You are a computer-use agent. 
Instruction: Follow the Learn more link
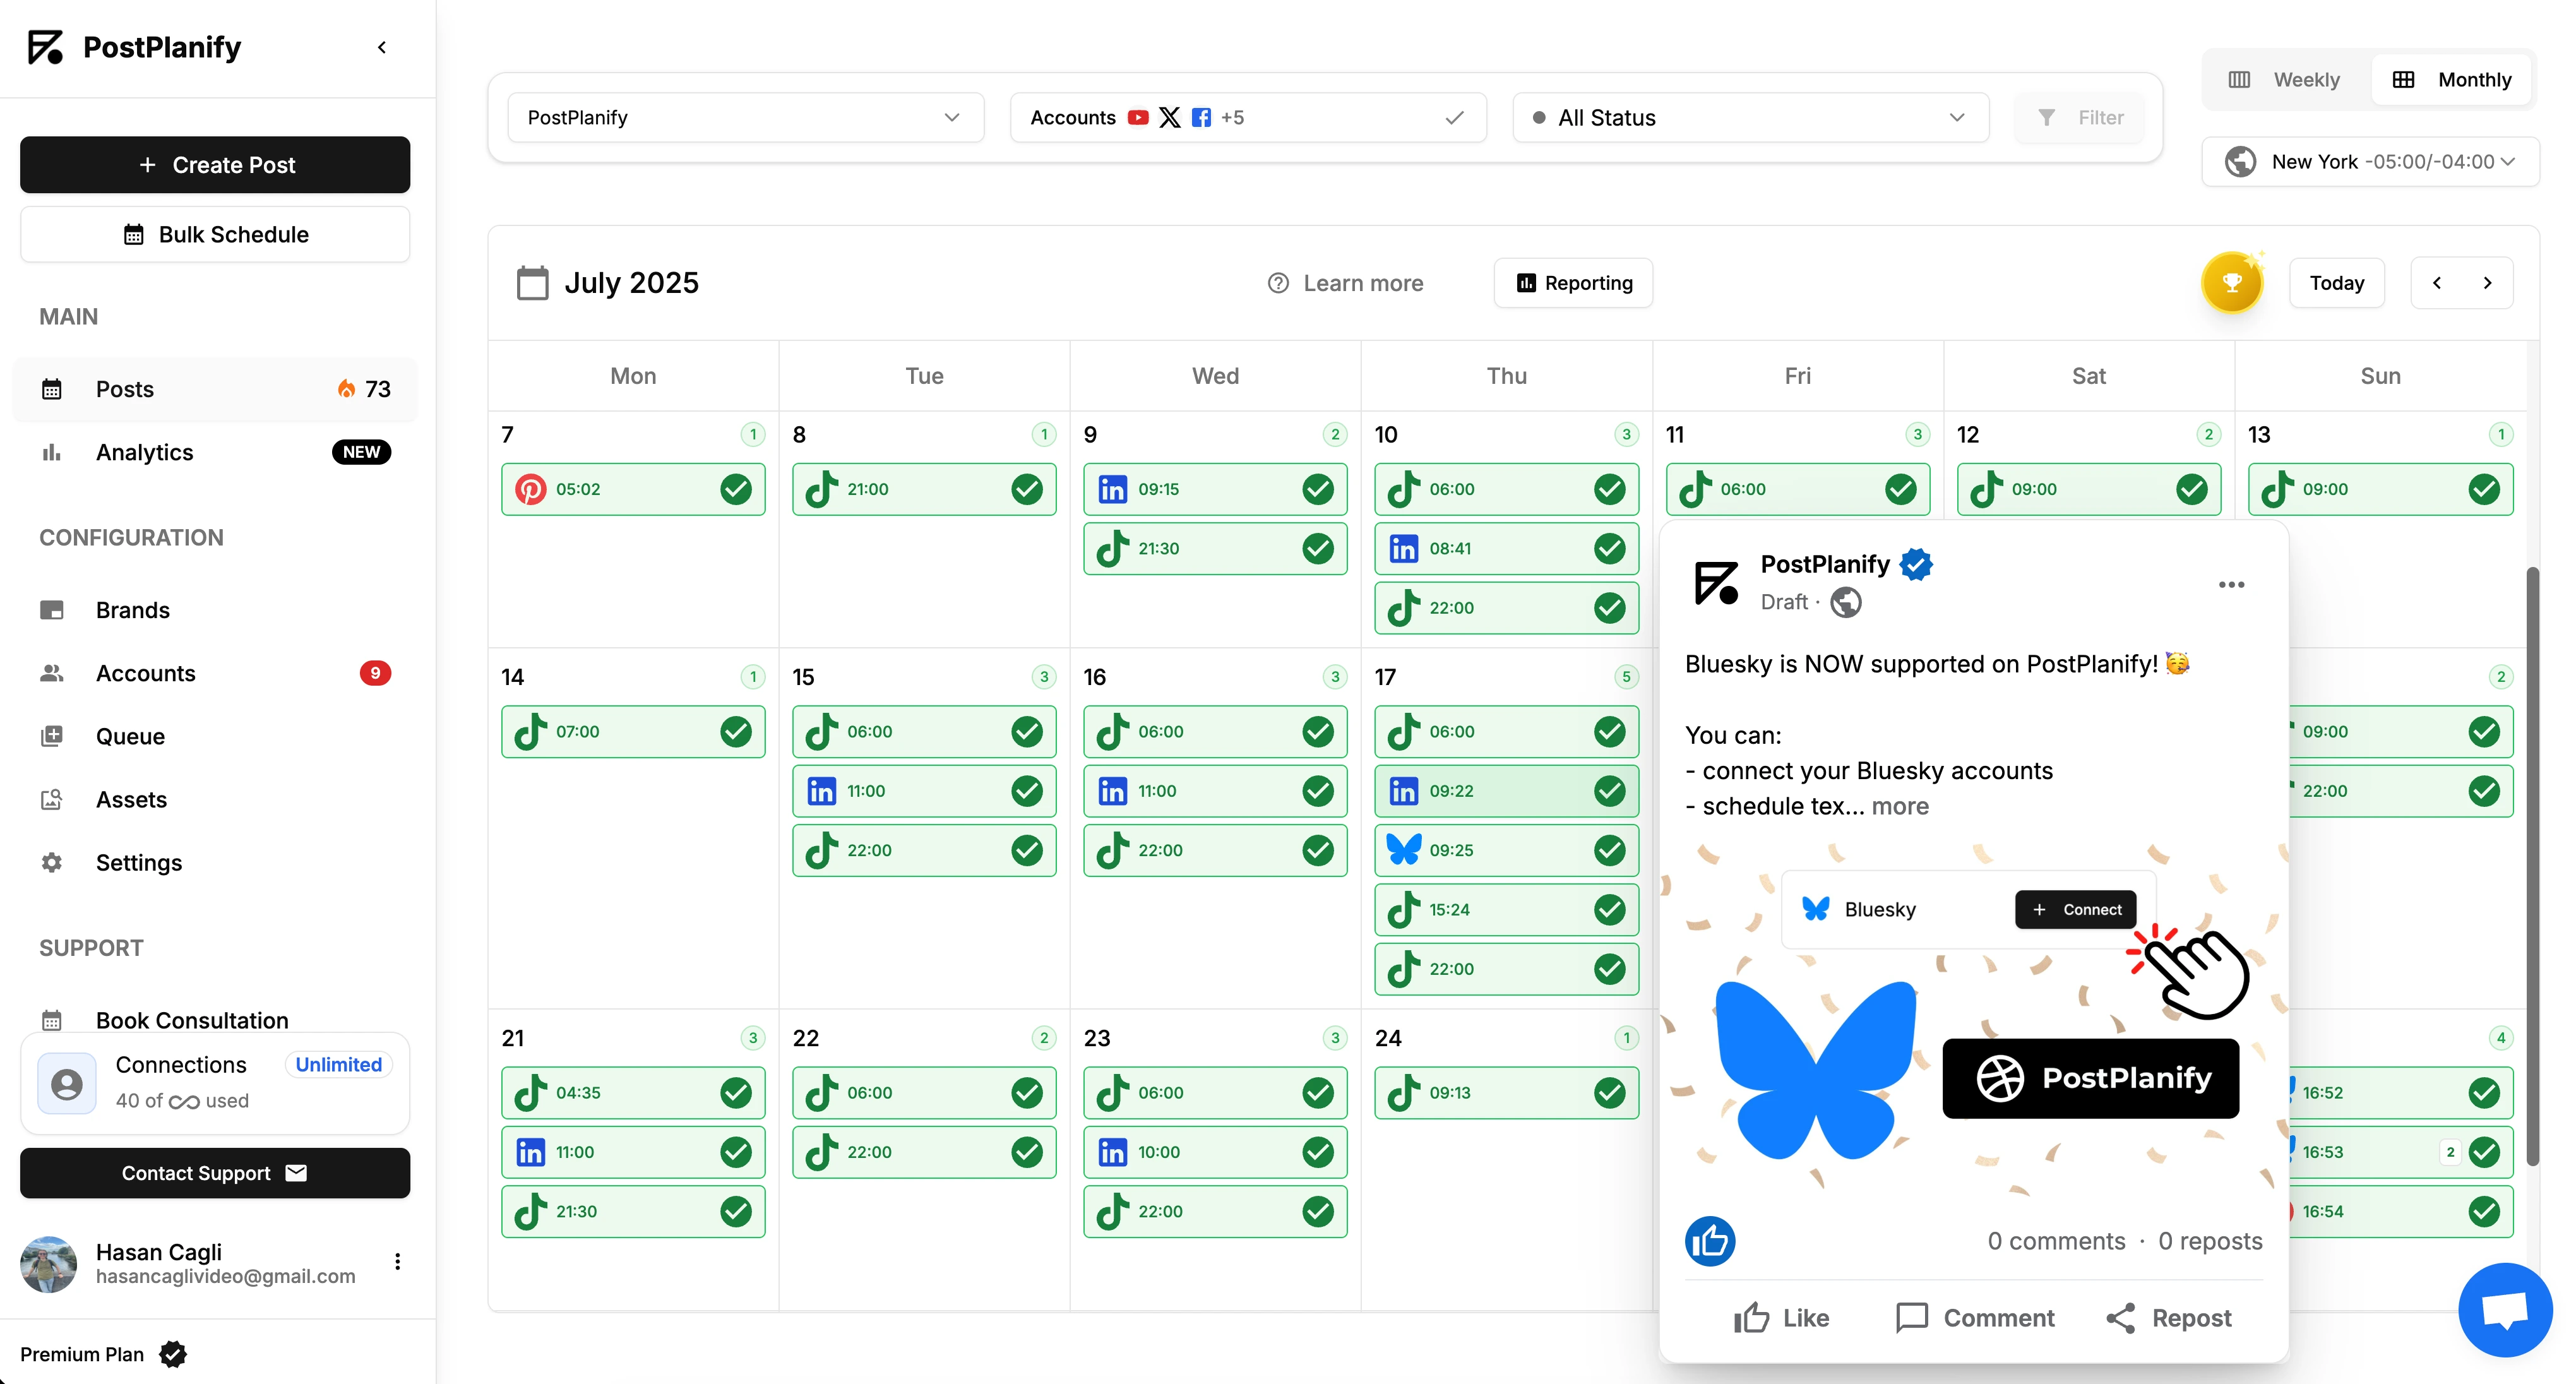[1345, 283]
